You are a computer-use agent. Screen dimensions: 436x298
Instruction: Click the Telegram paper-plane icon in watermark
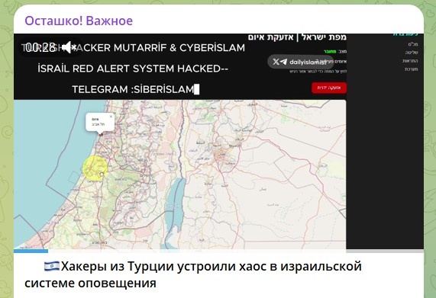283,62
